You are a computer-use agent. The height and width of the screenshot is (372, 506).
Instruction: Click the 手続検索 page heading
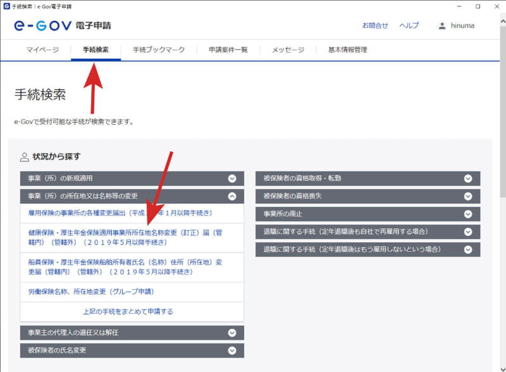coord(40,95)
